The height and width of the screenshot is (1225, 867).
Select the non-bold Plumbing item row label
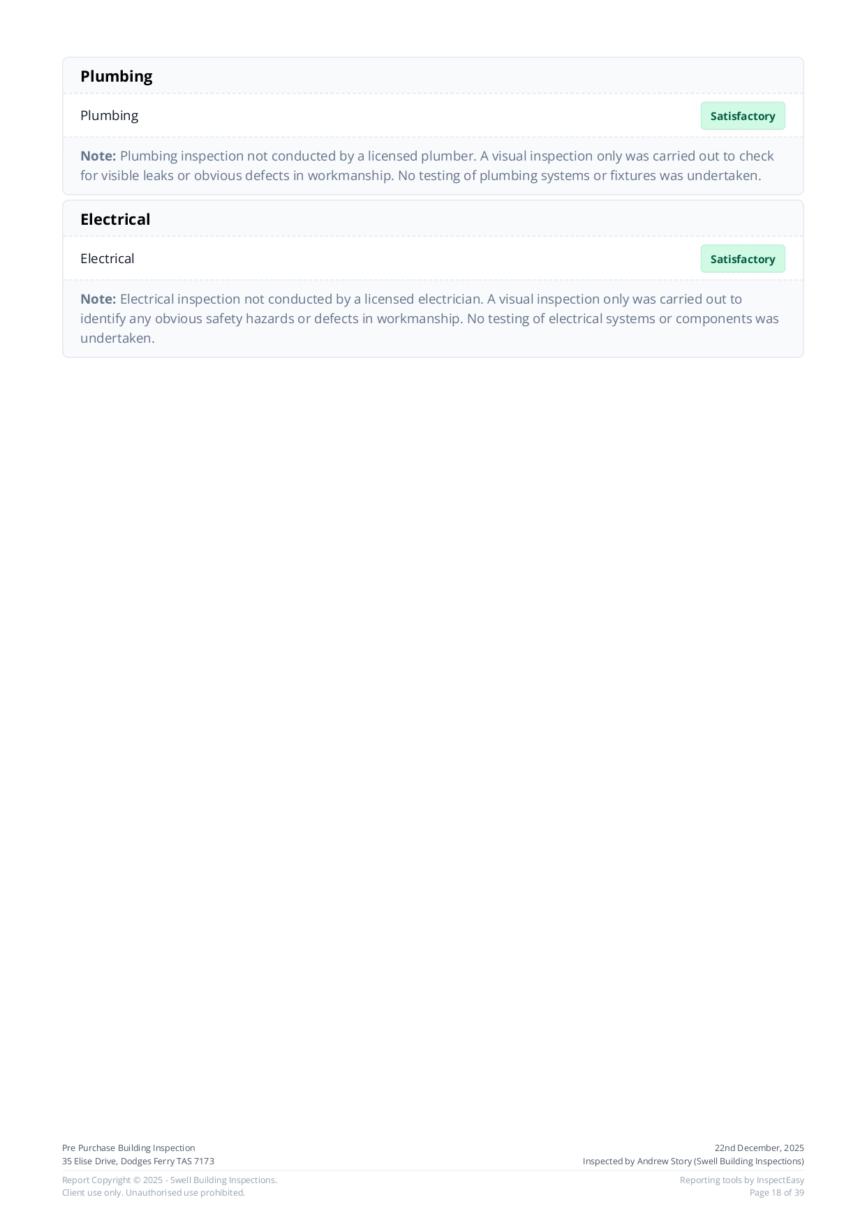[x=109, y=115]
